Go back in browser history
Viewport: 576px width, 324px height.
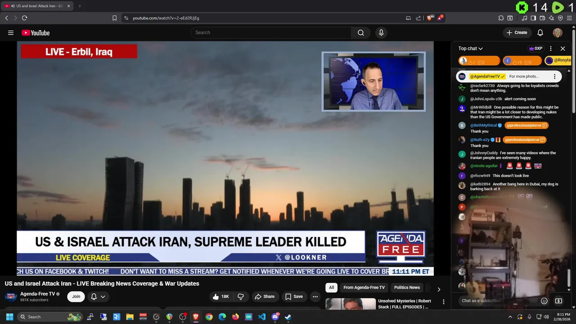[x=6, y=18]
